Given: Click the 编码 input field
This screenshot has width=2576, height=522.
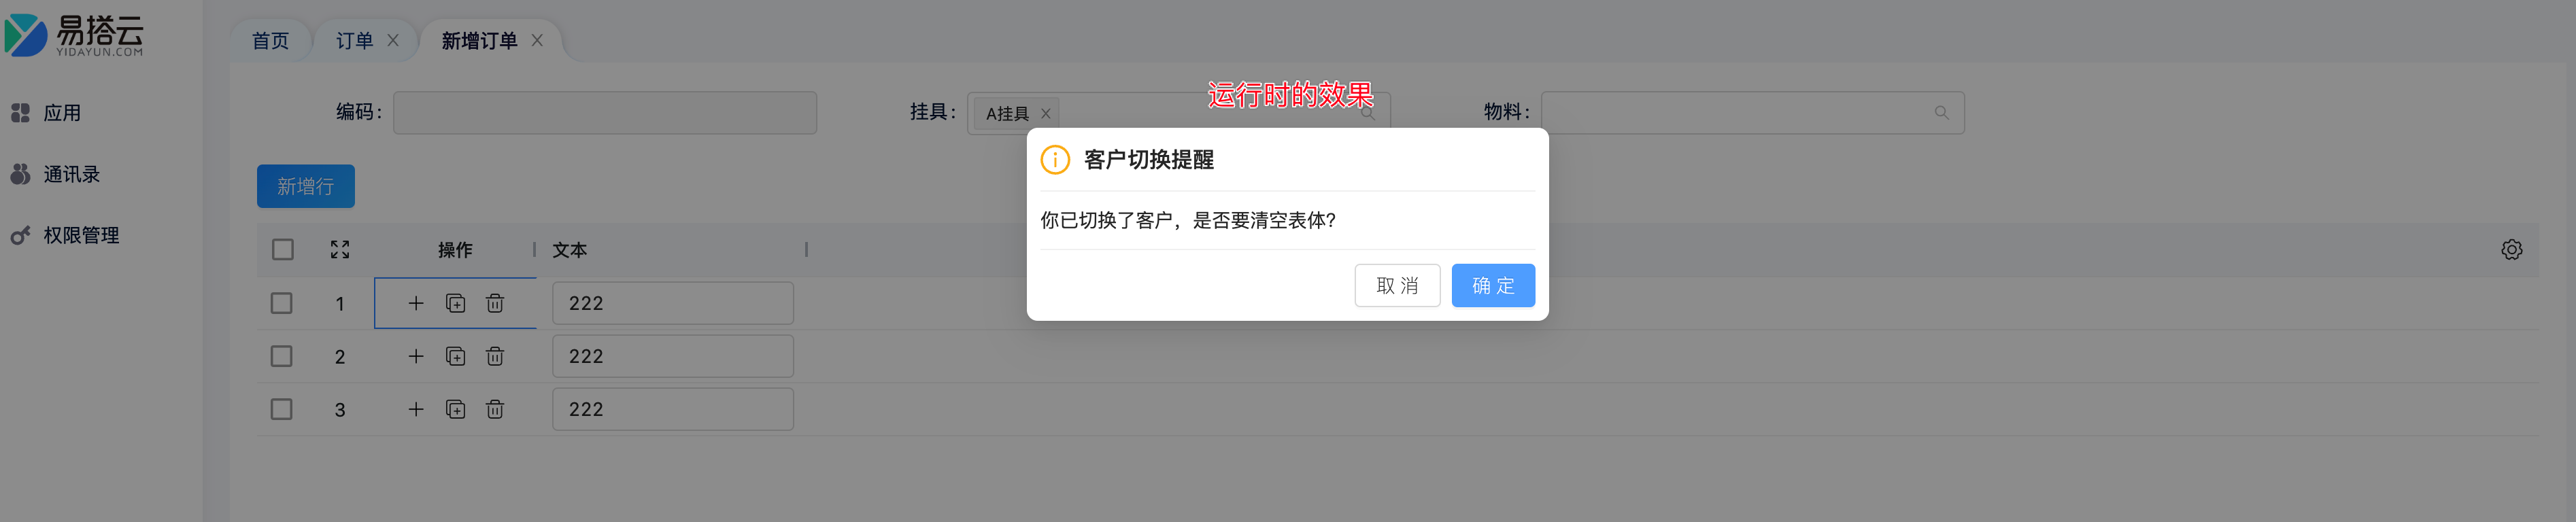Looking at the screenshot, I should [605, 113].
